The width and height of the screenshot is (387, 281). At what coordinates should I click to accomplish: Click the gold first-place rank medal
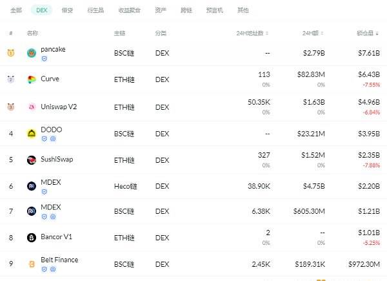coord(10,52)
